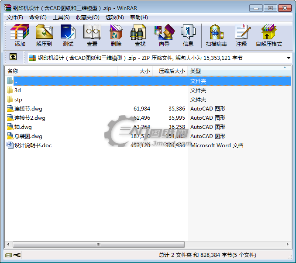This screenshot has width=296, height=263.
Task: Select the 连接节2.dwg file name
Action: (x=30, y=118)
